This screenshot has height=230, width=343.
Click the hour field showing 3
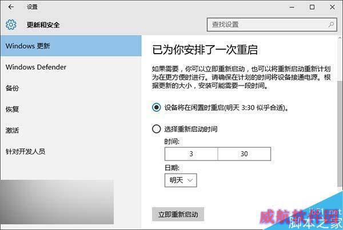[x=191, y=154]
